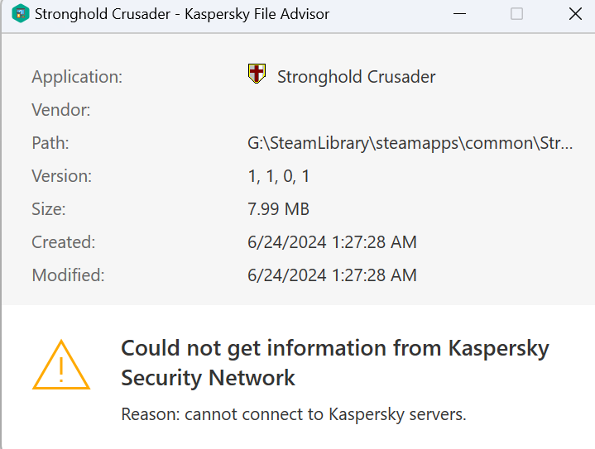Click the Modified field label
This screenshot has width=595, height=449.
(68, 275)
